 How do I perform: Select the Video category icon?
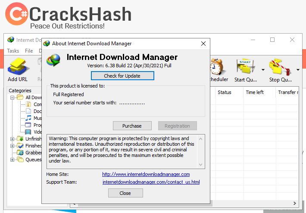click(28, 132)
